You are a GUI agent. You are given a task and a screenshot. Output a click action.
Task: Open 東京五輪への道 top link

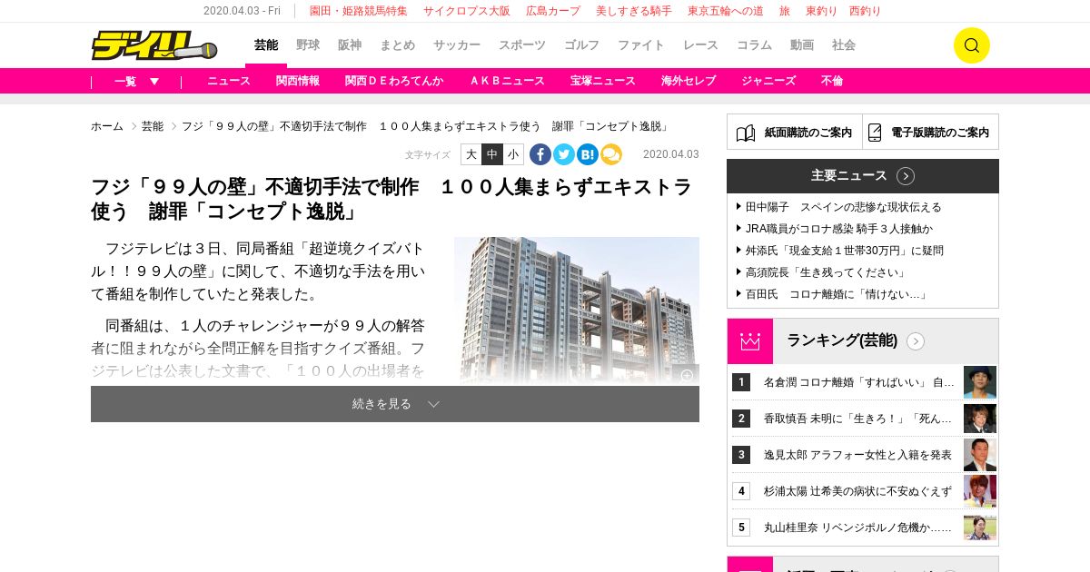click(x=726, y=11)
